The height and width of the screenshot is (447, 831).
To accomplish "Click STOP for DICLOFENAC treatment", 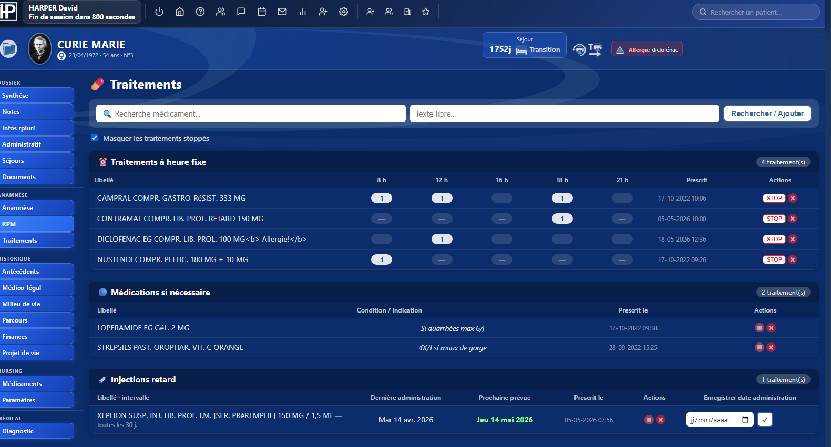I will pos(774,239).
